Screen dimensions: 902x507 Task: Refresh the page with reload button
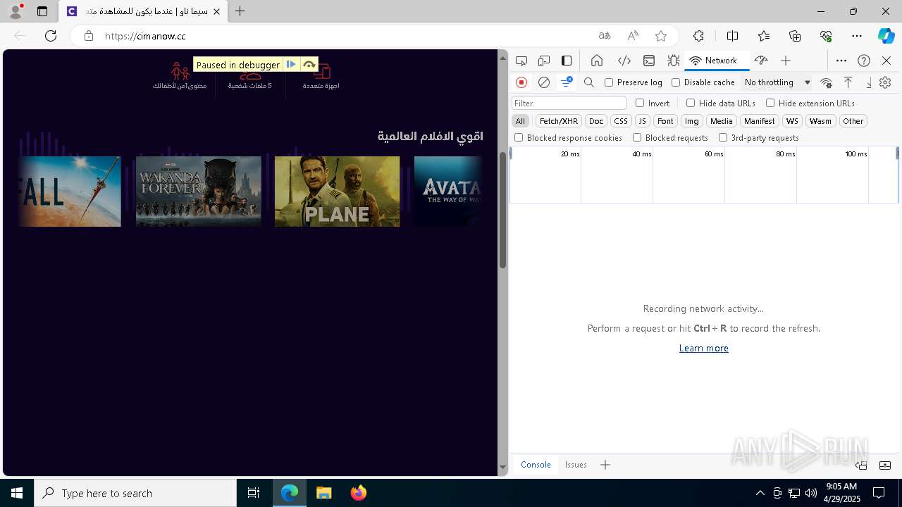click(51, 36)
